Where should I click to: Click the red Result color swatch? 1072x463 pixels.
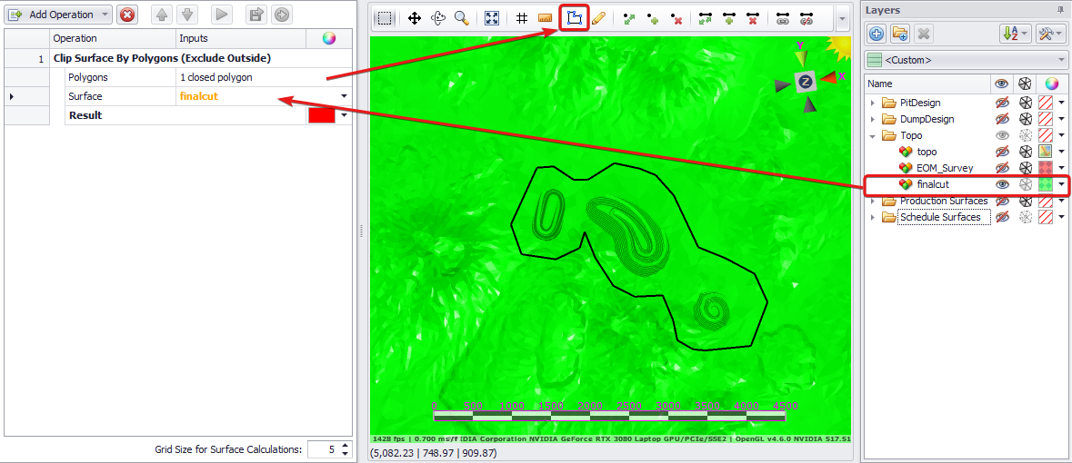pyautogui.click(x=322, y=115)
